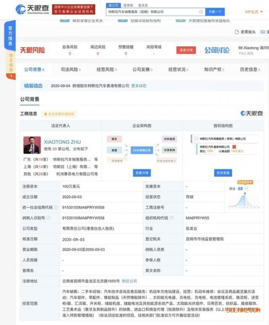Open the 公司发展 tab

143,70
